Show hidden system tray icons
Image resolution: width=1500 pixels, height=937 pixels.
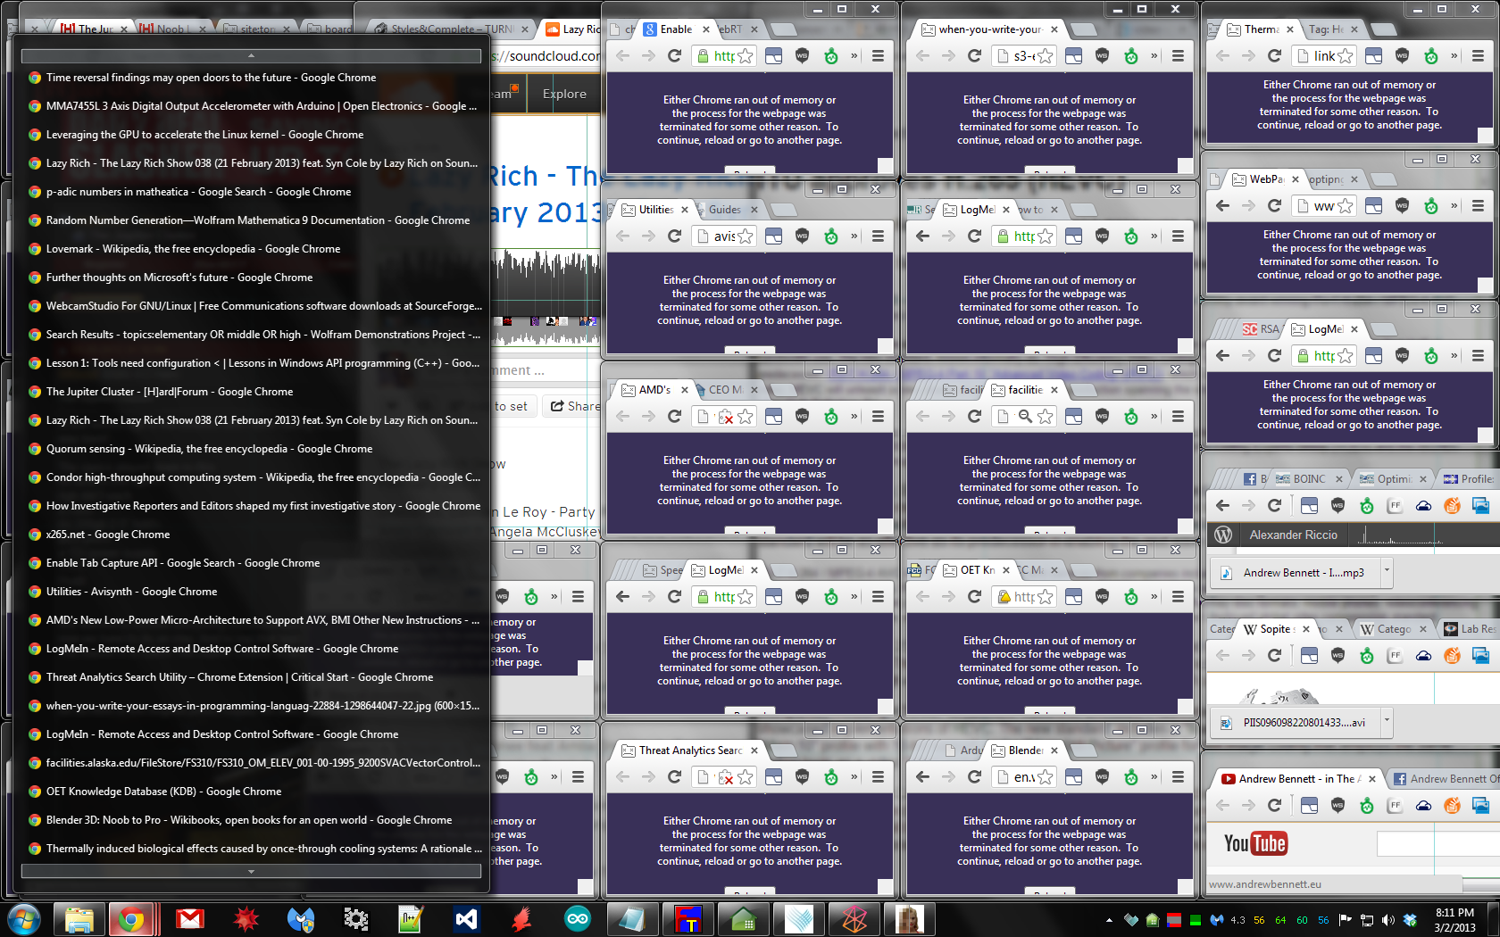point(1109,919)
